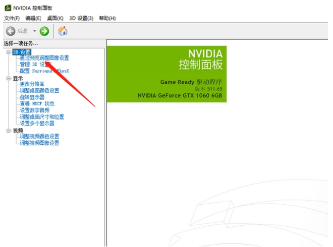333x247 pixels.
Task: Collapse the 显示 tree node
Action: pyautogui.click(x=8, y=78)
